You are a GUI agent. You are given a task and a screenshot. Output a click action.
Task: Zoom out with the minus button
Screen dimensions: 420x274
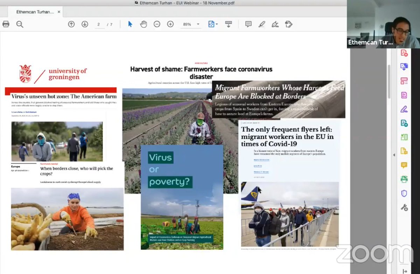(157, 24)
